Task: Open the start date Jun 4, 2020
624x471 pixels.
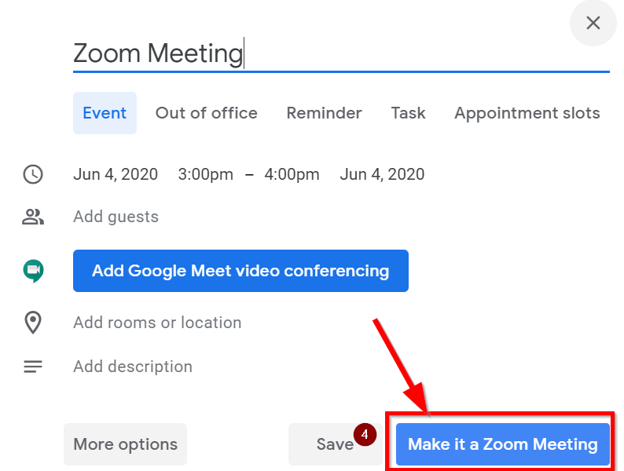Action: (x=116, y=174)
